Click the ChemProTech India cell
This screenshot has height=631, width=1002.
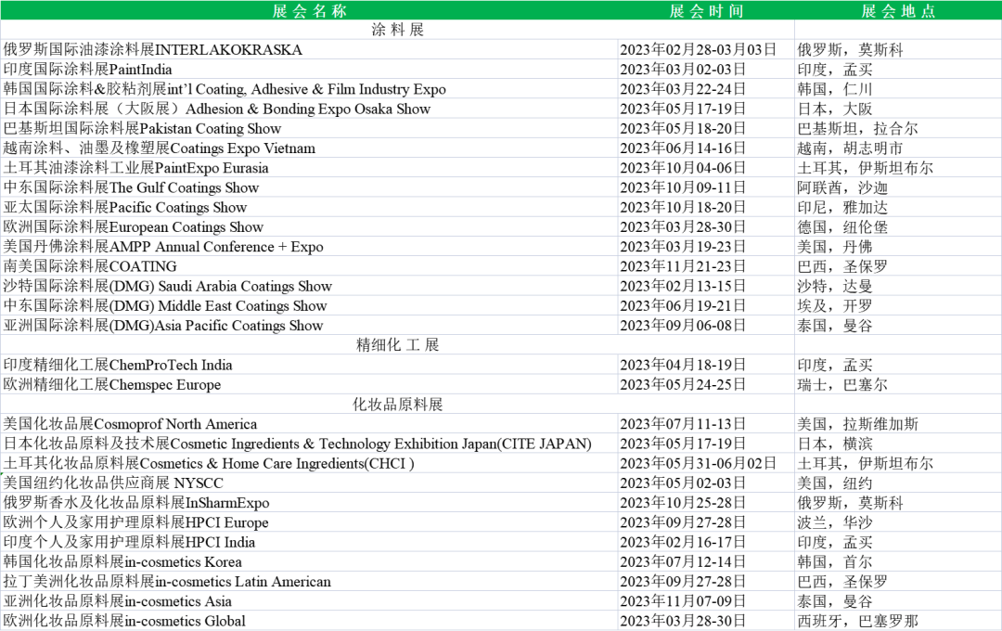(309, 365)
